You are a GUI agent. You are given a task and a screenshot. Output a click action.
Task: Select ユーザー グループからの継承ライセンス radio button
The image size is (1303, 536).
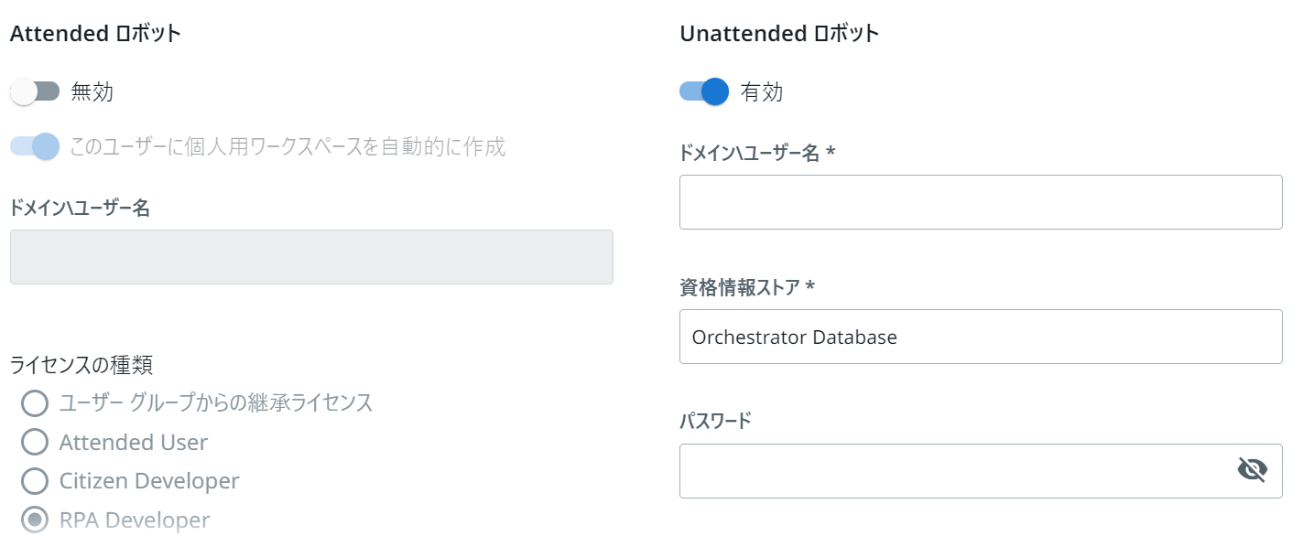point(35,402)
